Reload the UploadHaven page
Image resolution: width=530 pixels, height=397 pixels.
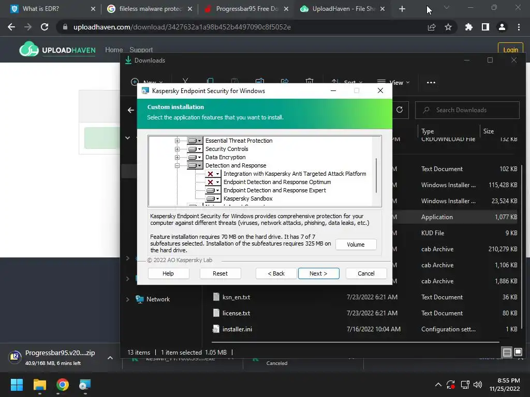point(45,27)
